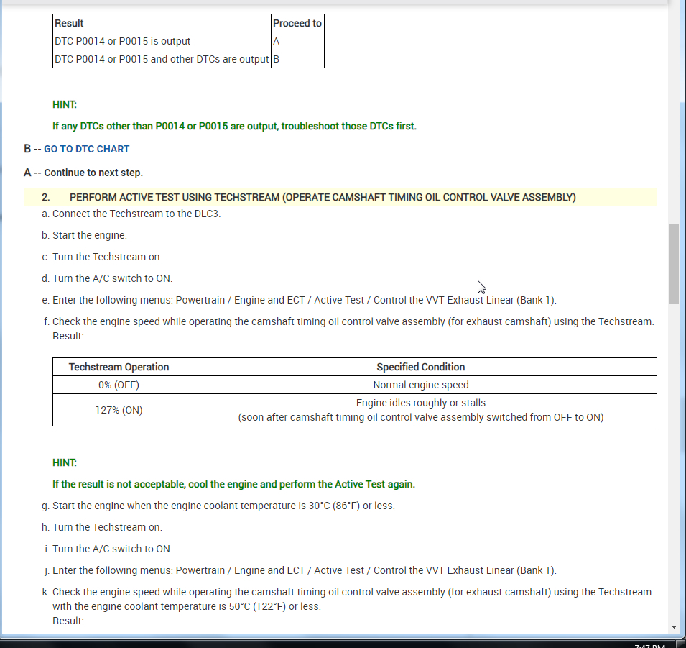Click 'Engine idles roughly or stalls' cell
Screen dimensions: 686x648
(421, 410)
